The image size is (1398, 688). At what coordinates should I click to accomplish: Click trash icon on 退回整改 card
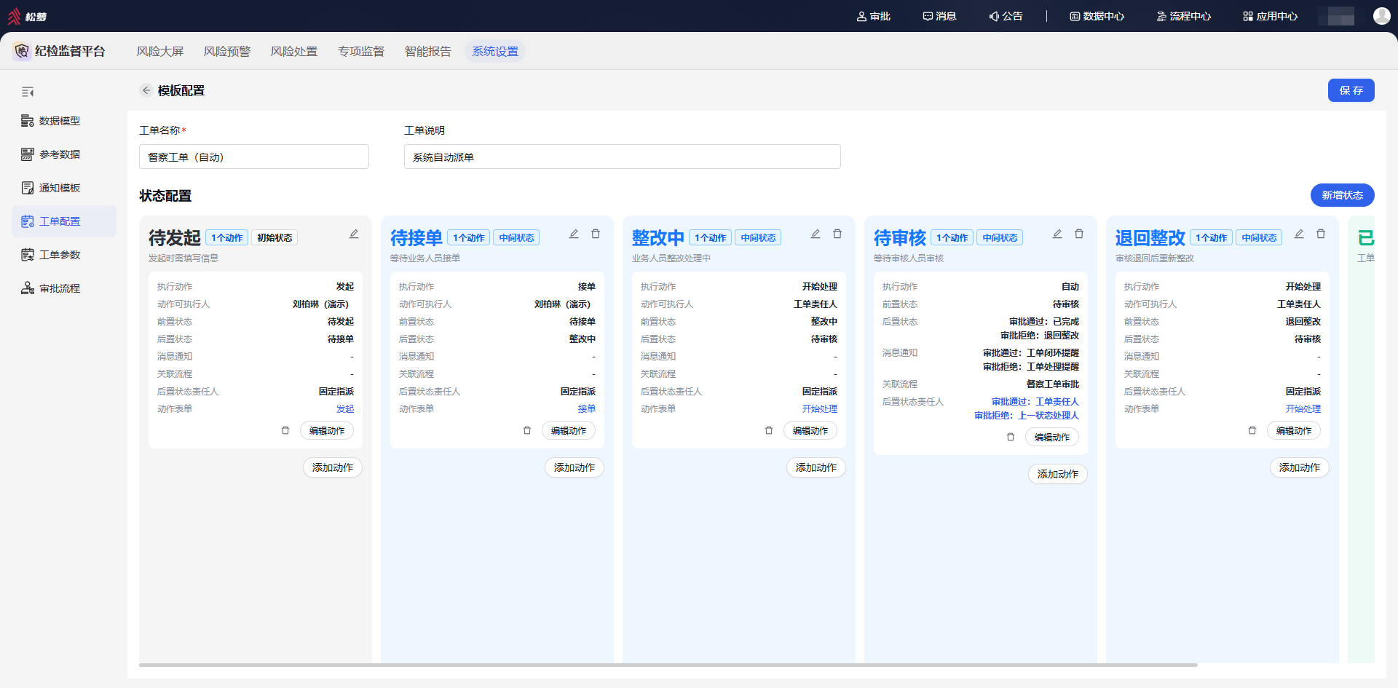(x=1321, y=234)
